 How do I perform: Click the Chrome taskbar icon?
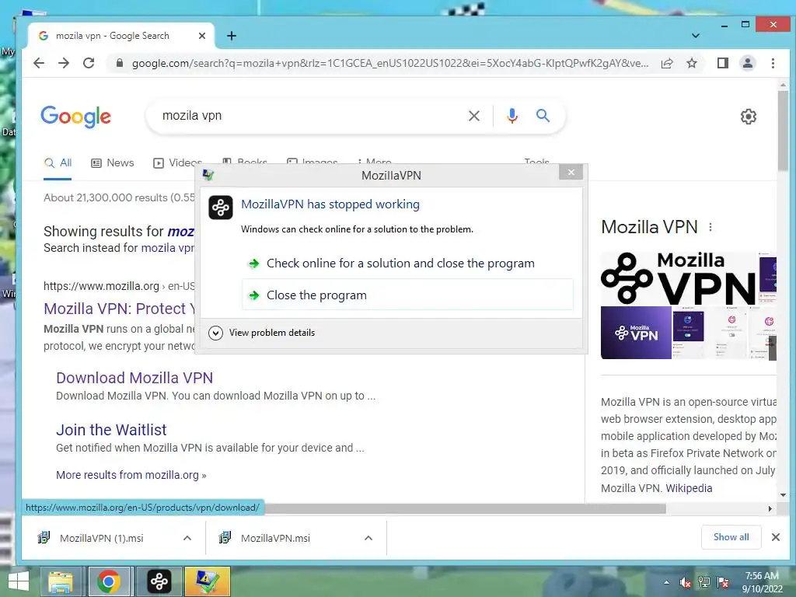point(109,581)
